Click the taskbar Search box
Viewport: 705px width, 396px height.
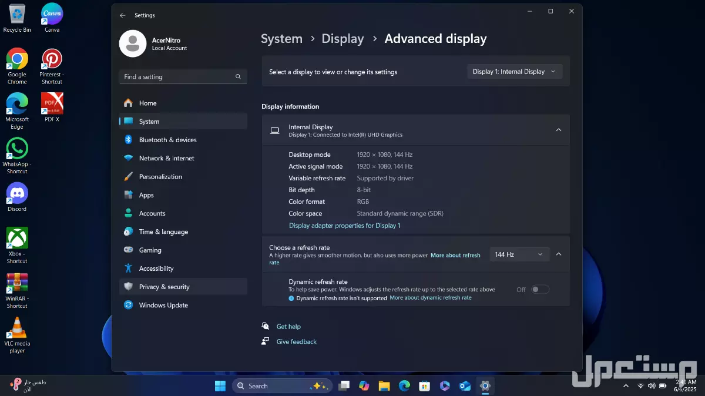283,386
